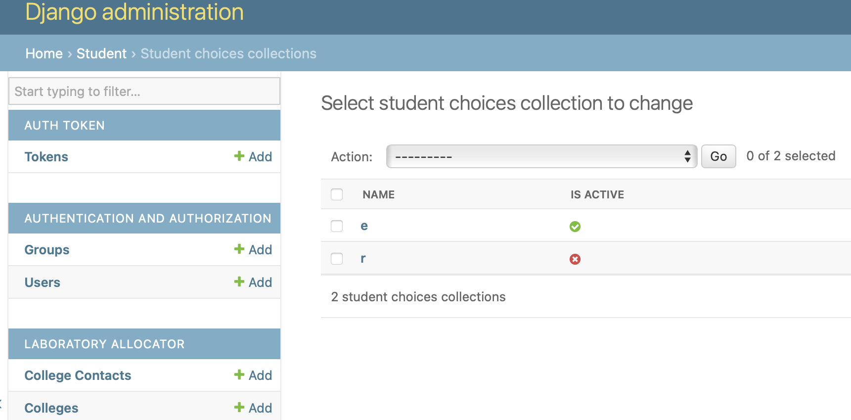
Task: Click the Select student choices collection heading
Action: point(507,103)
